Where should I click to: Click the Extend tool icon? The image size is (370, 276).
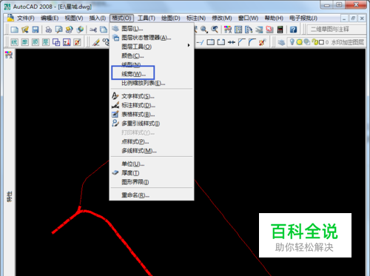coord(200,42)
